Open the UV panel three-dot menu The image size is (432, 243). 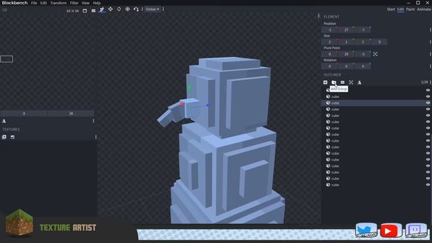93,121
